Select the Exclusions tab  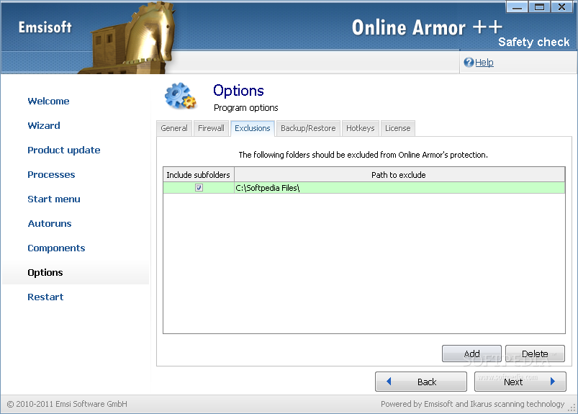coord(253,128)
